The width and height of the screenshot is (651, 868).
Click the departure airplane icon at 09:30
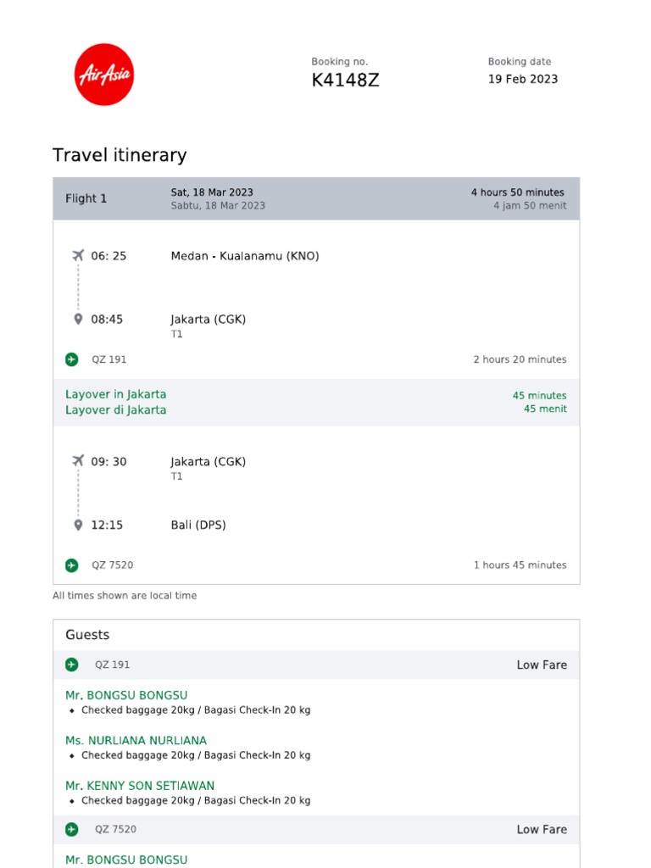[78, 461]
